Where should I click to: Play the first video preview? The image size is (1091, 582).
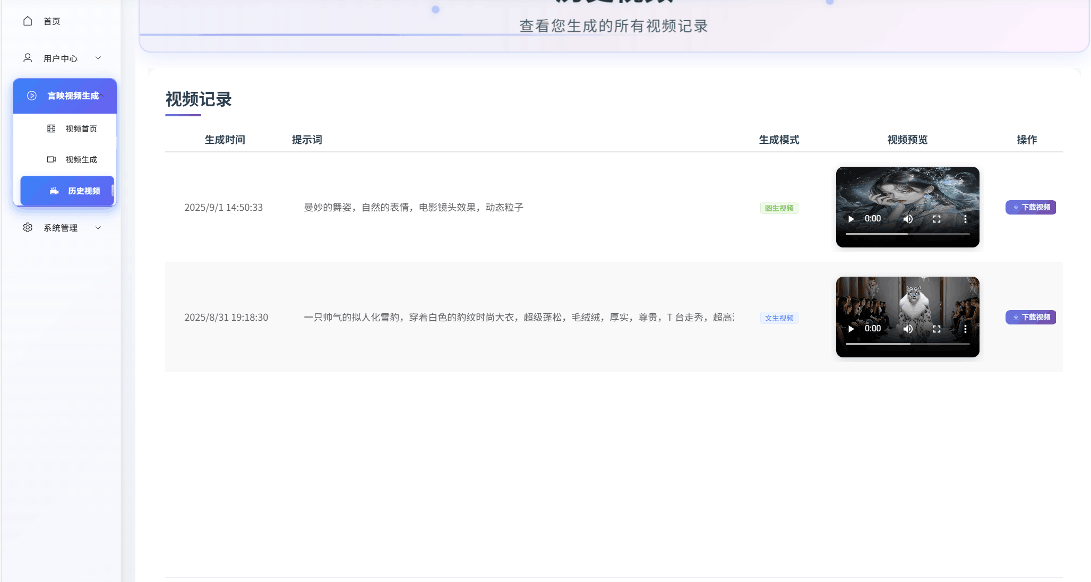click(851, 219)
